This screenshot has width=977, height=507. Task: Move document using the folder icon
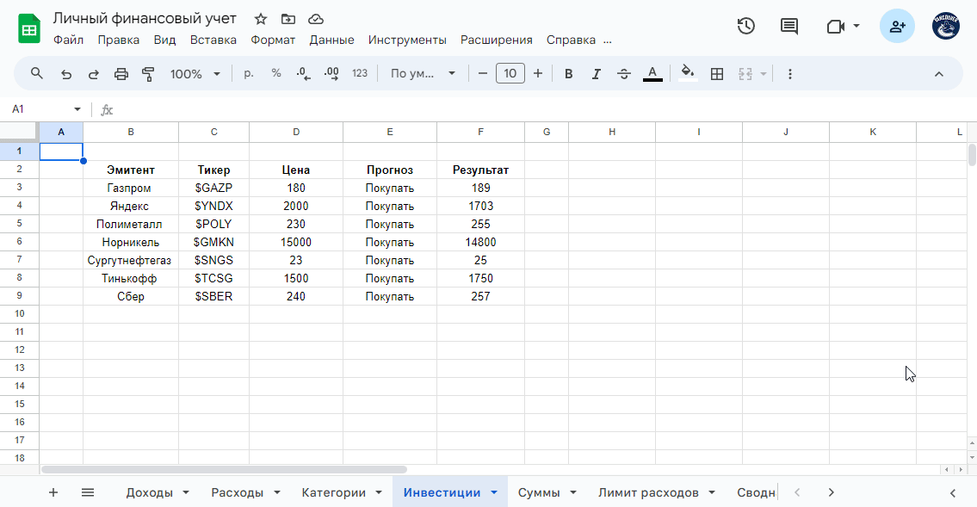click(288, 19)
